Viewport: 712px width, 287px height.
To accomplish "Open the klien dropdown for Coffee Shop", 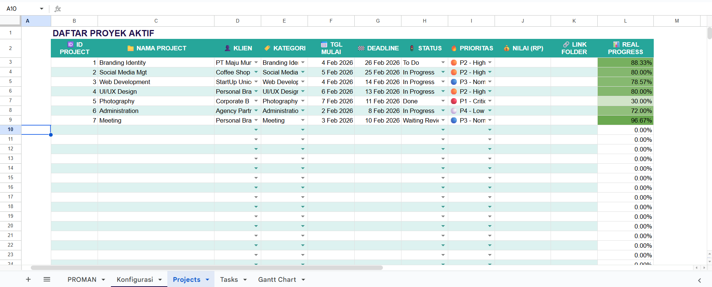I will (x=256, y=72).
